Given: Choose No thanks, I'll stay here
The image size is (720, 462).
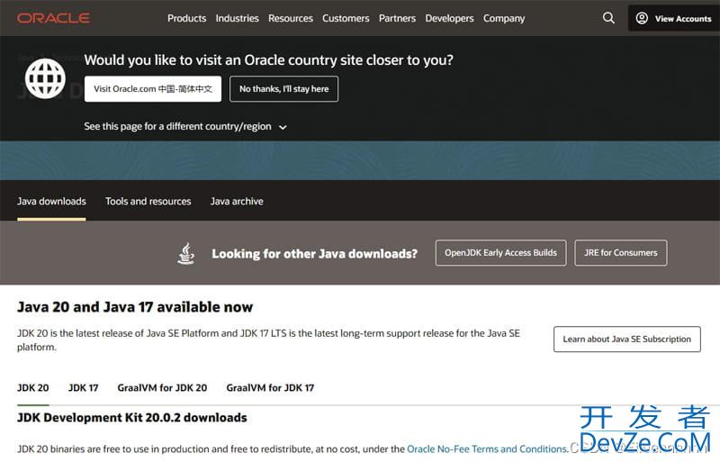Looking at the screenshot, I should (x=283, y=89).
